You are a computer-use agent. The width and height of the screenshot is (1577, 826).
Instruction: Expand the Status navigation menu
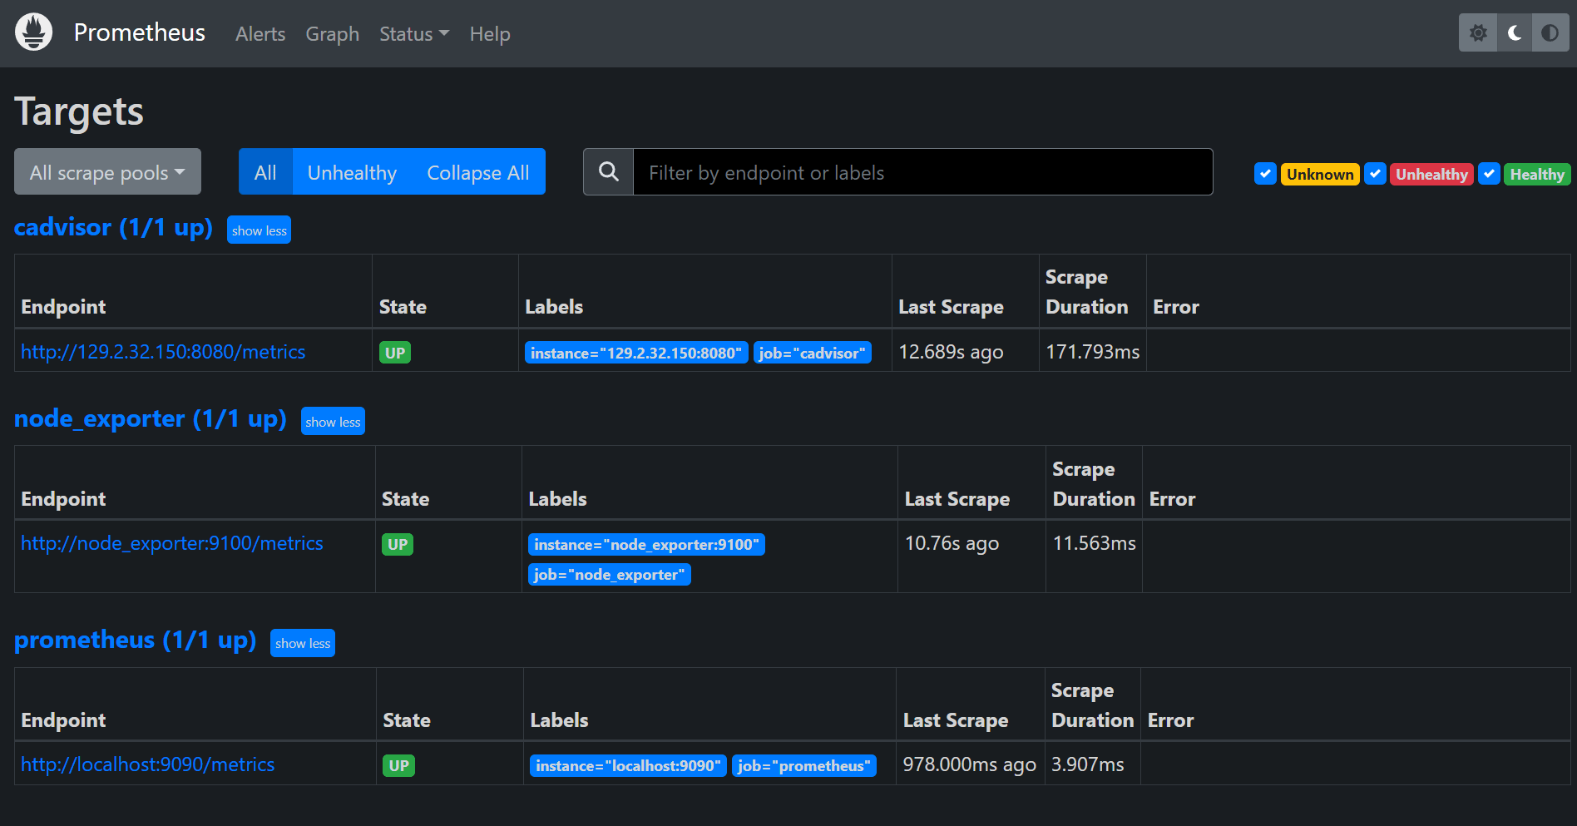click(413, 34)
